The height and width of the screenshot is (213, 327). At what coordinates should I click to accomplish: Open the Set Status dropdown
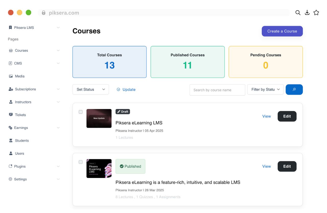coord(91,90)
